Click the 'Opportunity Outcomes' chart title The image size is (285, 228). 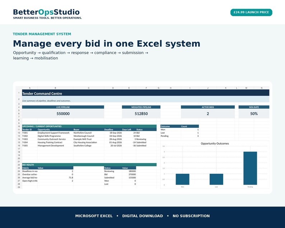(215, 144)
